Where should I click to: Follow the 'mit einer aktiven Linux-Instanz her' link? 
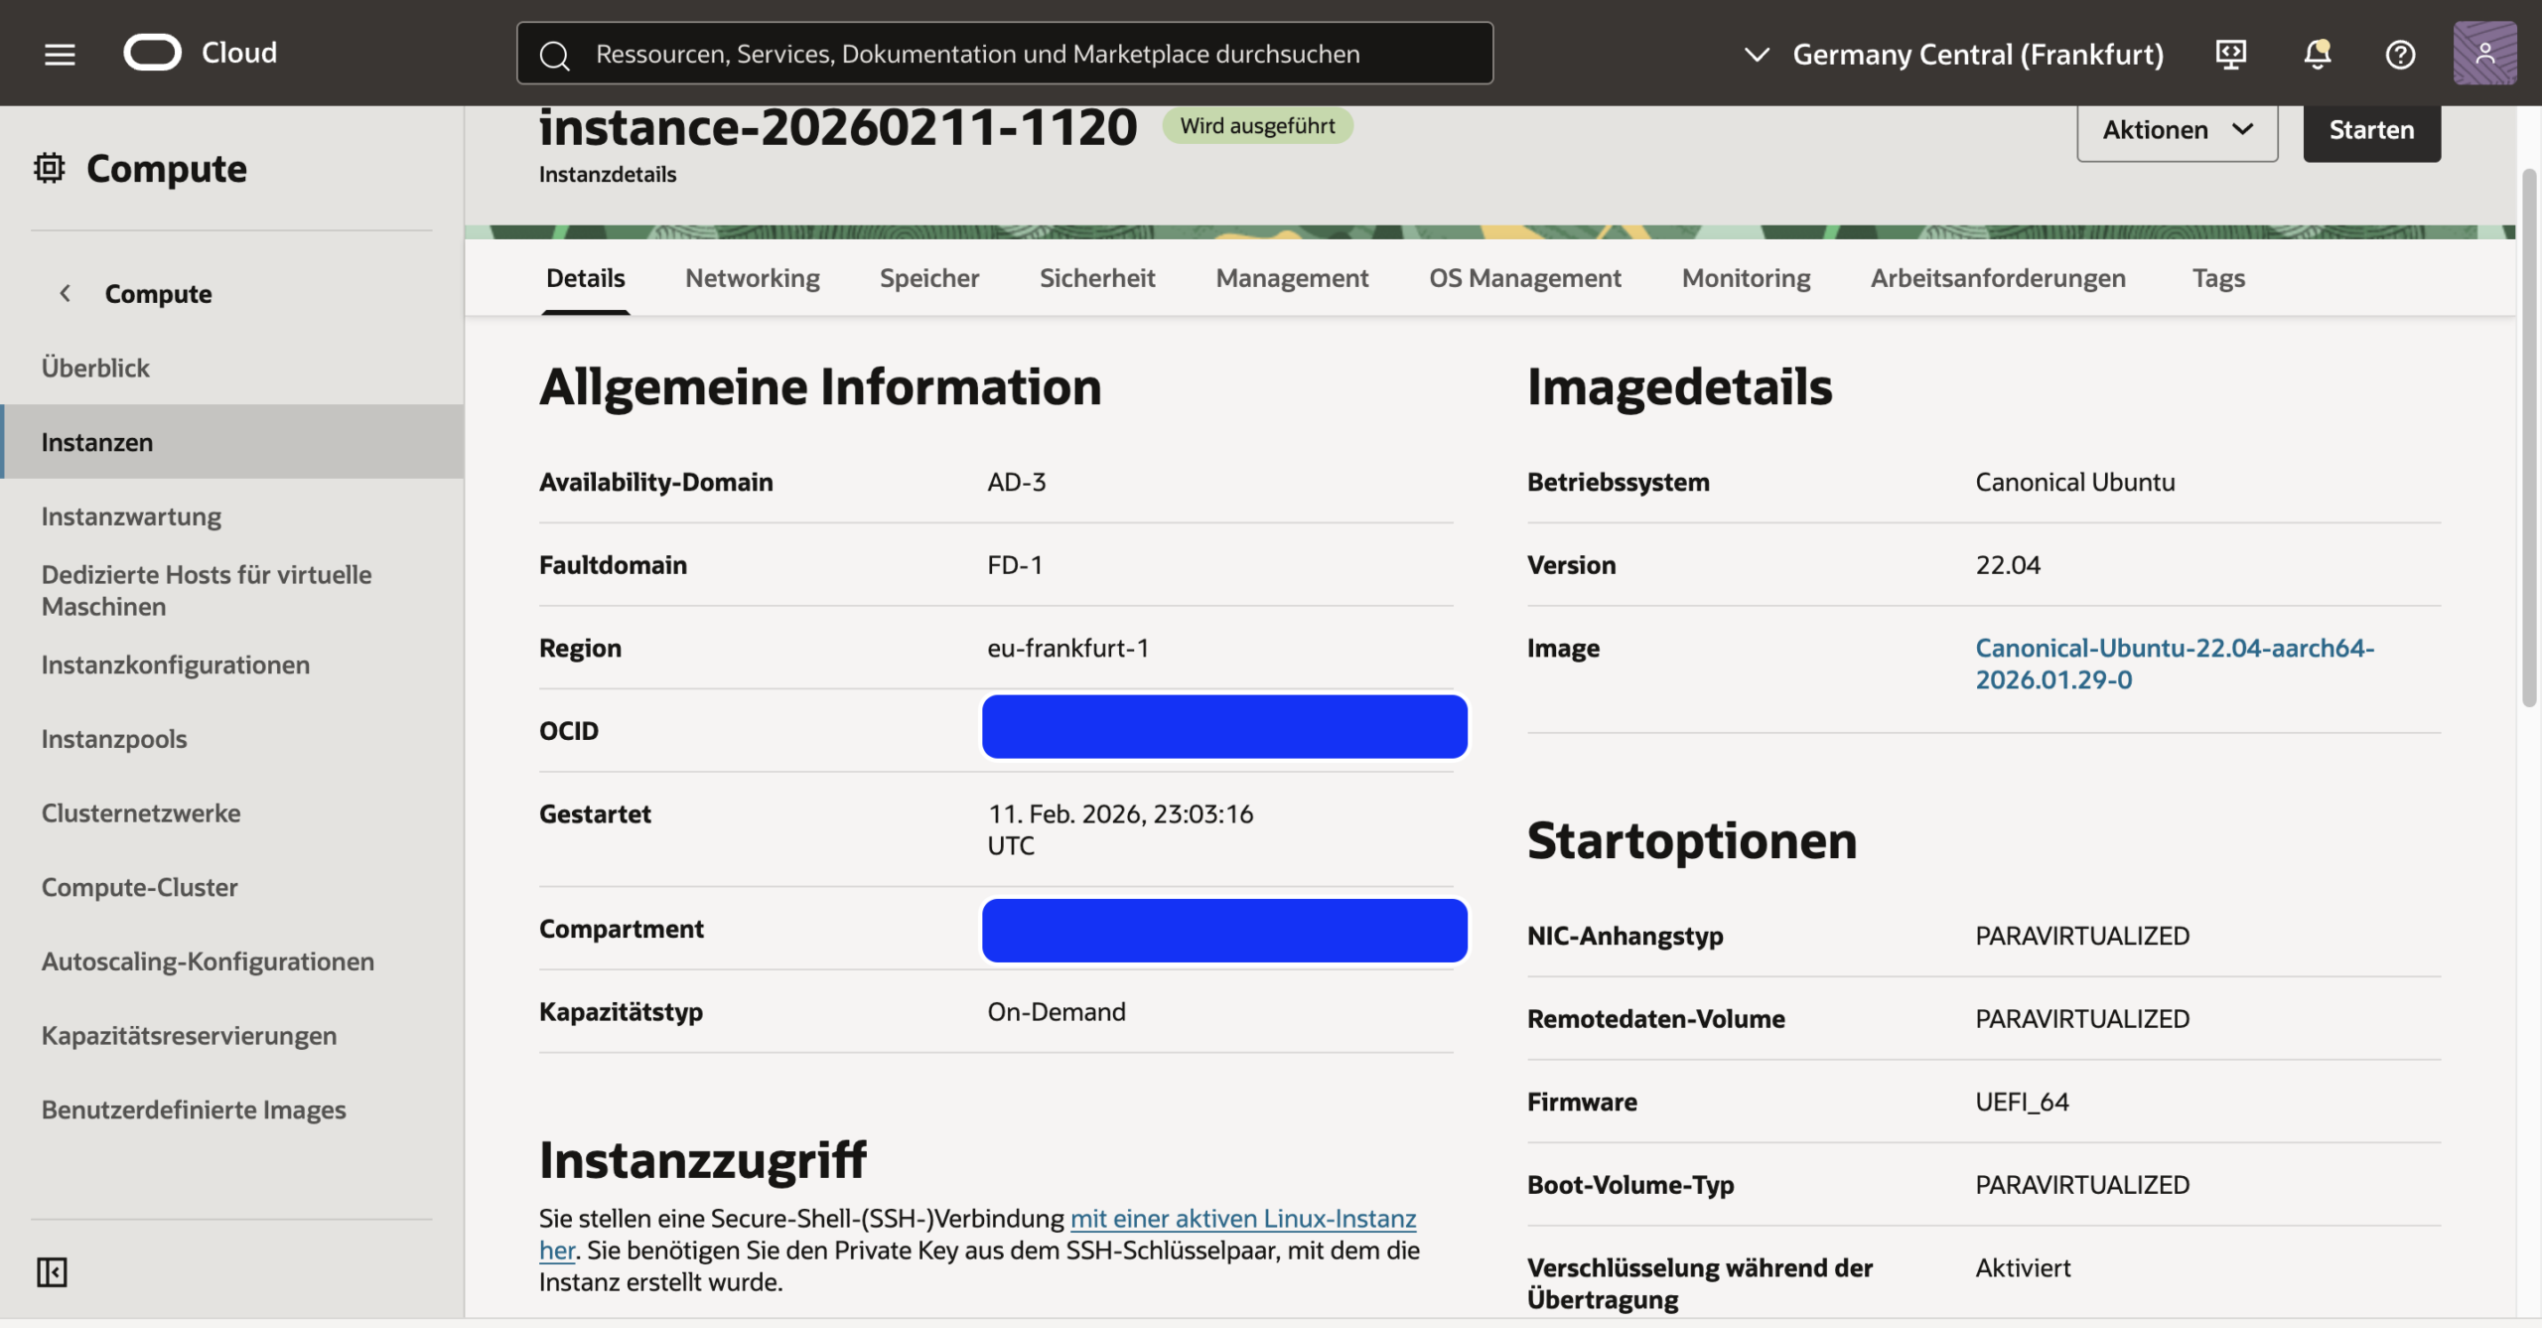point(1242,1219)
